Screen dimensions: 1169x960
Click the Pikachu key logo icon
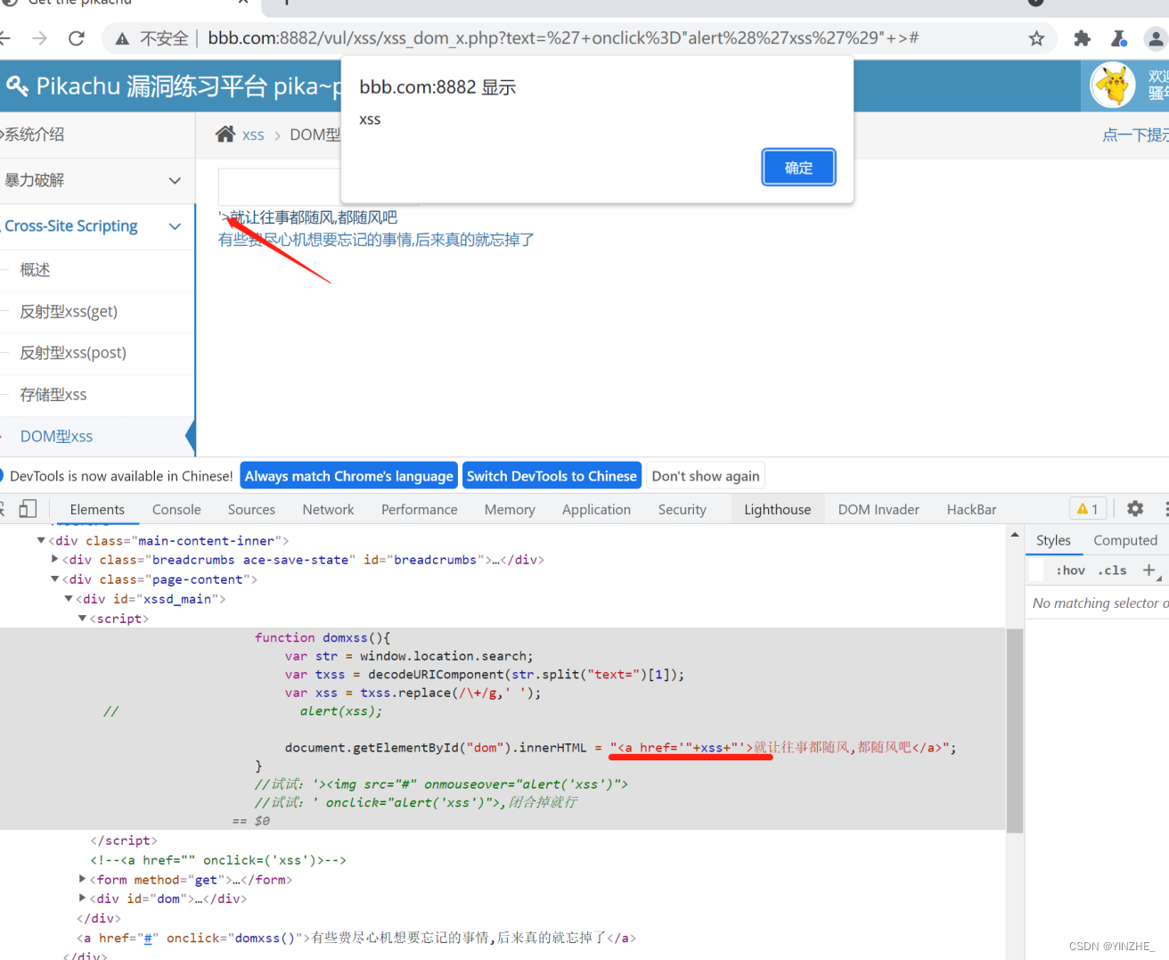[17, 86]
